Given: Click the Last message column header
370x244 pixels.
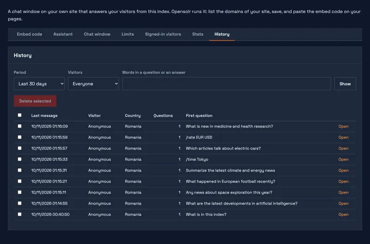Looking at the screenshot, I should 44,116.
